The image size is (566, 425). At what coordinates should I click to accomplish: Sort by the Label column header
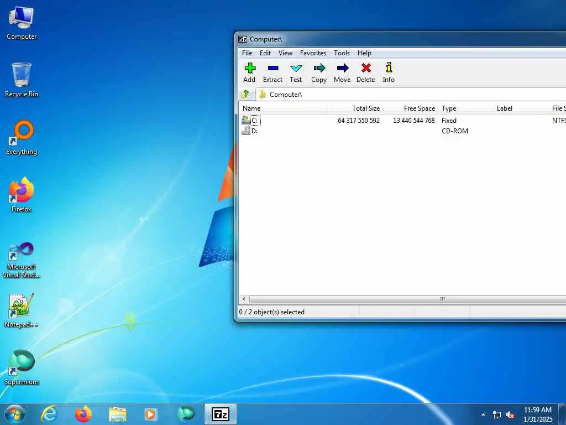(521, 108)
